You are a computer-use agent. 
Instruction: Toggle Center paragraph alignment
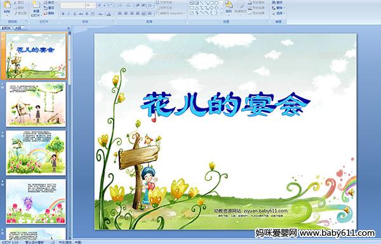(126, 13)
